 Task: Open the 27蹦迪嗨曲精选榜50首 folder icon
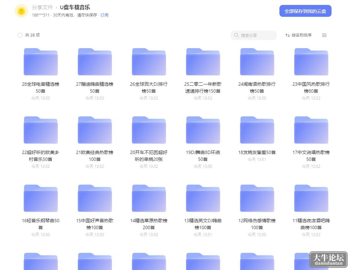tap(95, 62)
